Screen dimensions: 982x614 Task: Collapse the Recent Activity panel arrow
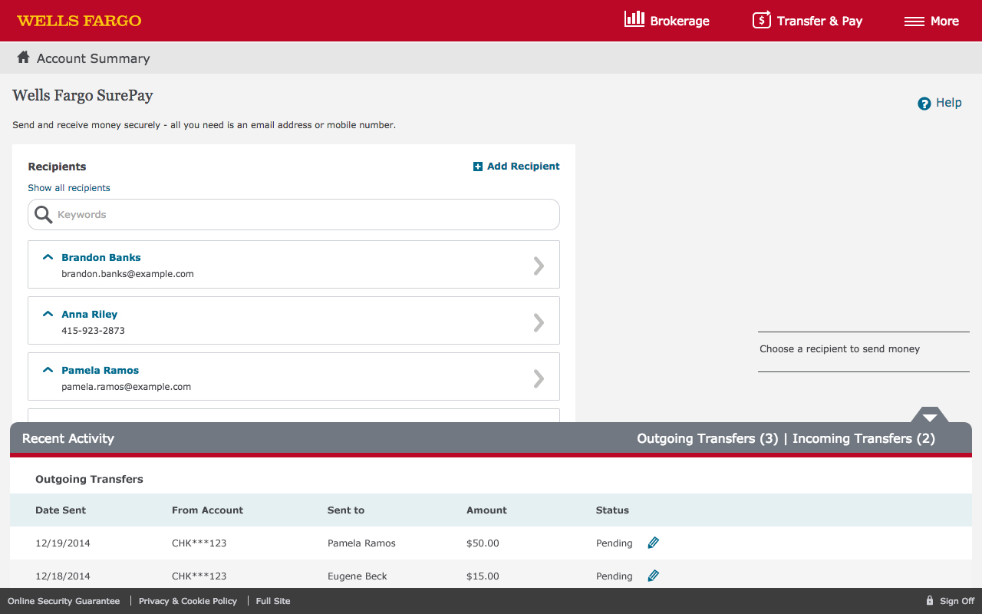(930, 417)
